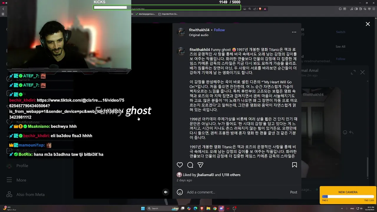Click taskbar Search box

click(163, 208)
